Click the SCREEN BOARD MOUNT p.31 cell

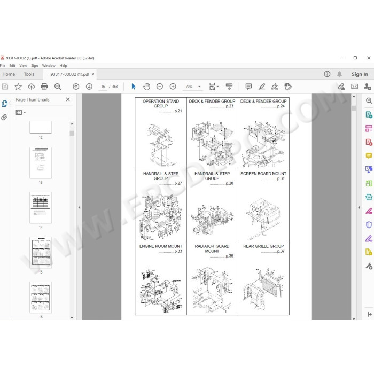pyautogui.click(x=263, y=206)
